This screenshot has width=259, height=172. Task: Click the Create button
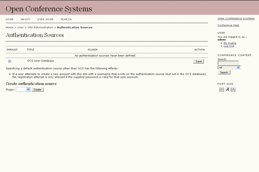[x=38, y=89]
